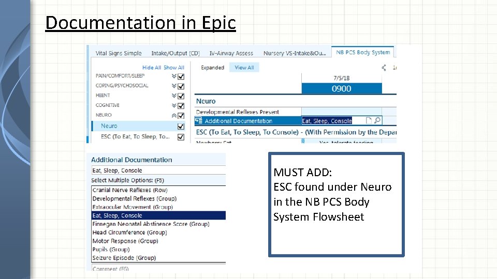
Task: Choose Cranial Nerve Reflexes (Row) option
Action: [158, 190]
